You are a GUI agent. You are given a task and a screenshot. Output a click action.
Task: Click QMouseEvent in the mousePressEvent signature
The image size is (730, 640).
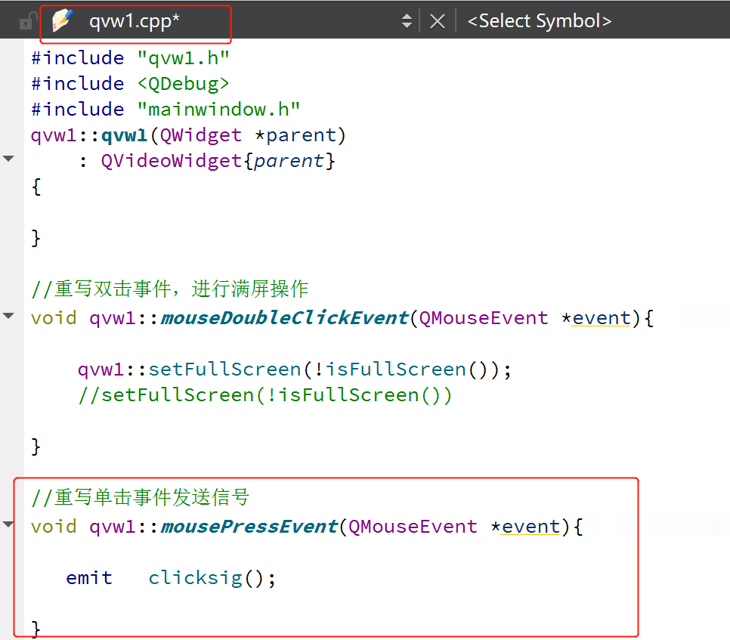pyautogui.click(x=413, y=527)
